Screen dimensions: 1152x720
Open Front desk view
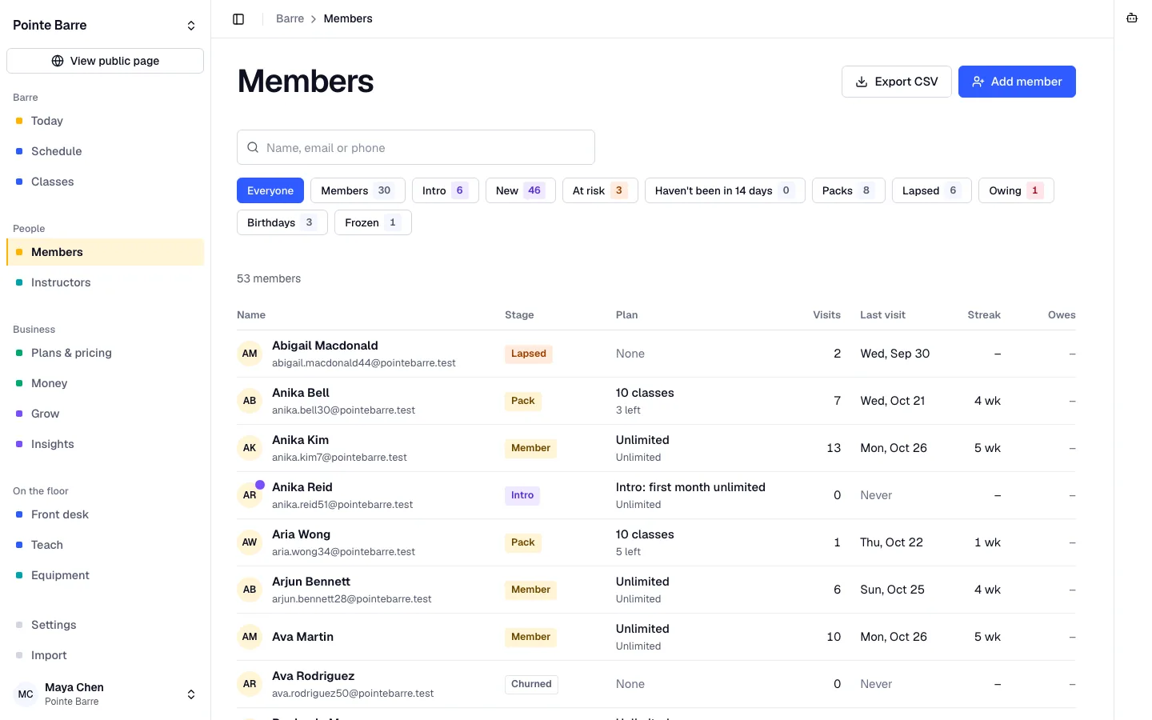(105, 514)
